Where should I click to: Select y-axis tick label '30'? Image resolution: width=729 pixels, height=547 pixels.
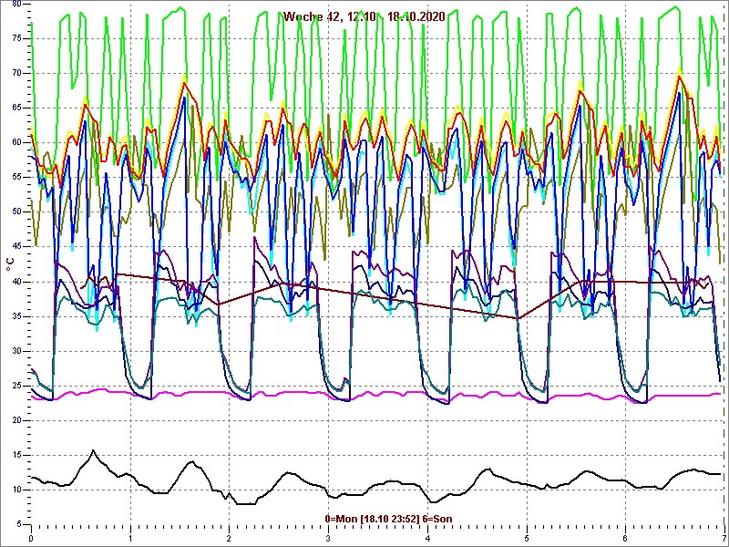click(16, 351)
